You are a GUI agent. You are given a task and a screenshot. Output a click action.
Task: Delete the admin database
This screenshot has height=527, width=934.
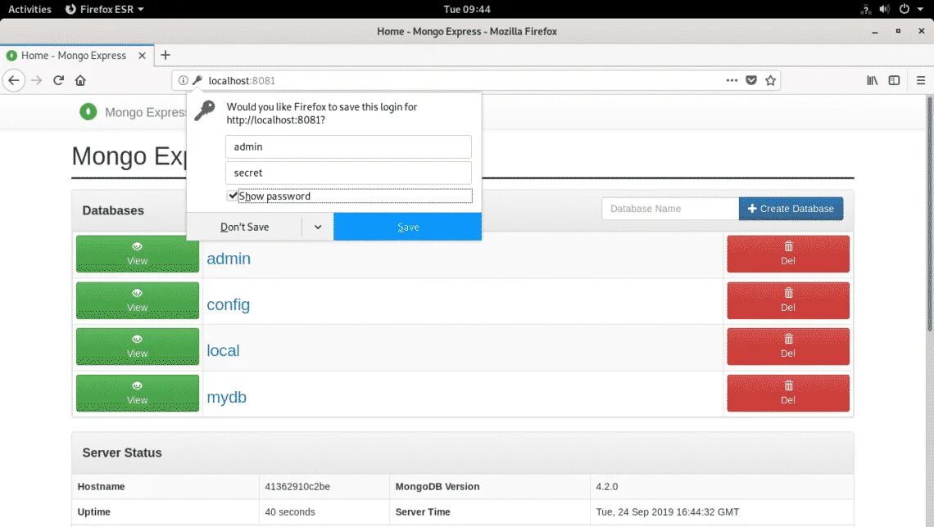pyautogui.click(x=788, y=254)
